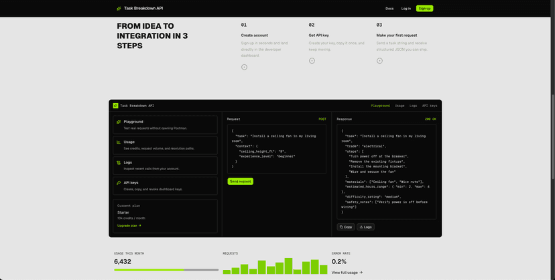The width and height of the screenshot is (555, 280).
Task: Click the usage this month progress bar
Action: click(166, 270)
